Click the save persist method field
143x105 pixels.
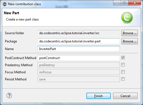(x=79, y=79)
